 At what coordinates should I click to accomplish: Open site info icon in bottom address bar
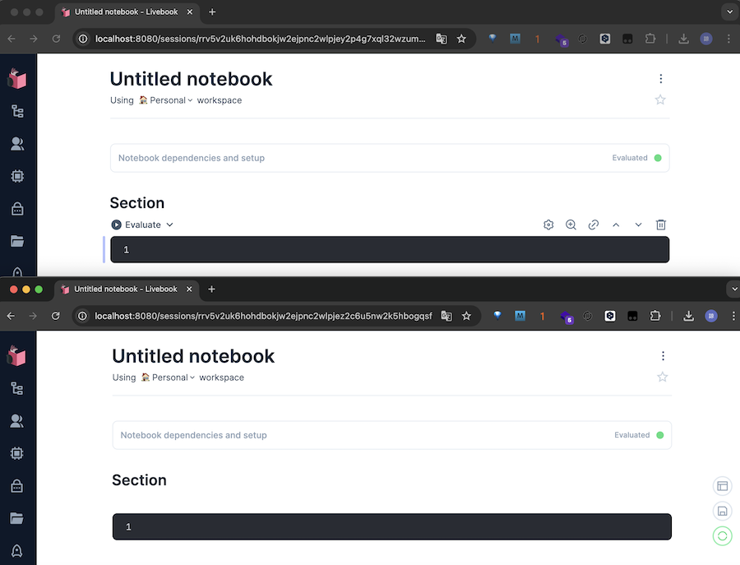tap(82, 316)
